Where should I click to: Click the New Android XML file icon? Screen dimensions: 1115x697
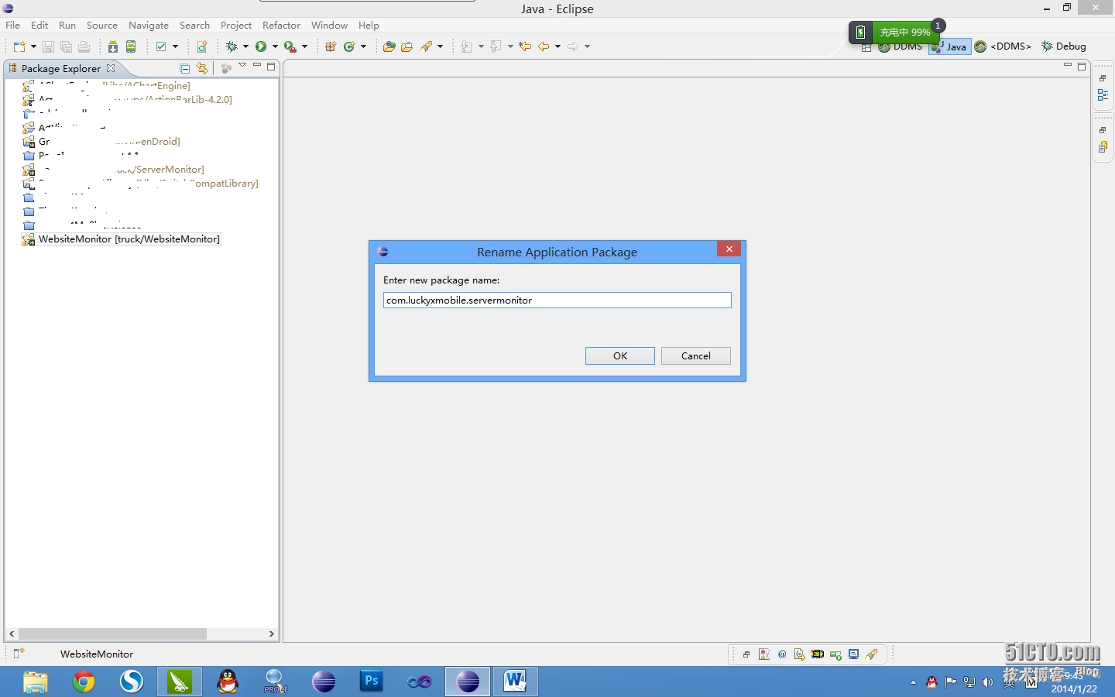tap(202, 46)
